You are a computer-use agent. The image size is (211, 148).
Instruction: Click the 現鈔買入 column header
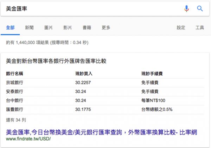(84, 74)
